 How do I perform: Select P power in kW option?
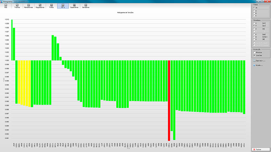(x=254, y=34)
